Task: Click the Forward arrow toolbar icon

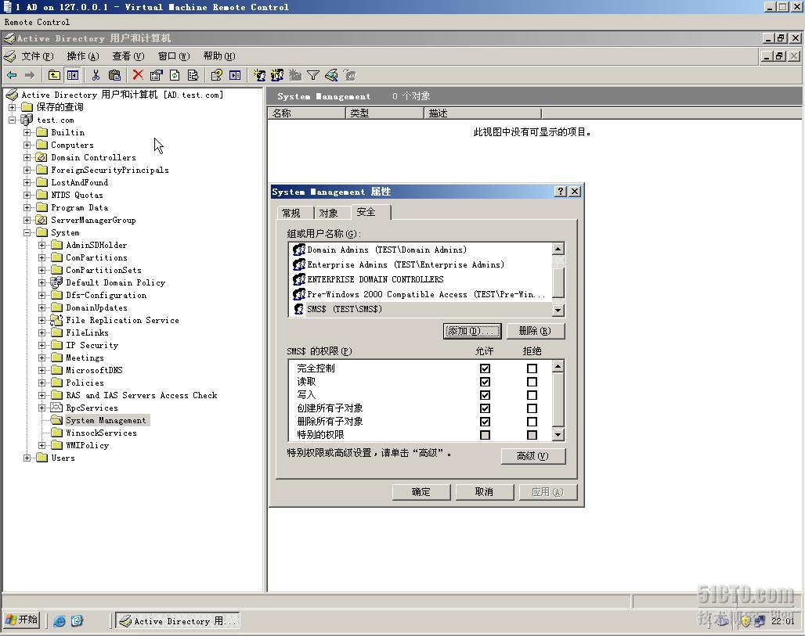Action: [x=30, y=75]
